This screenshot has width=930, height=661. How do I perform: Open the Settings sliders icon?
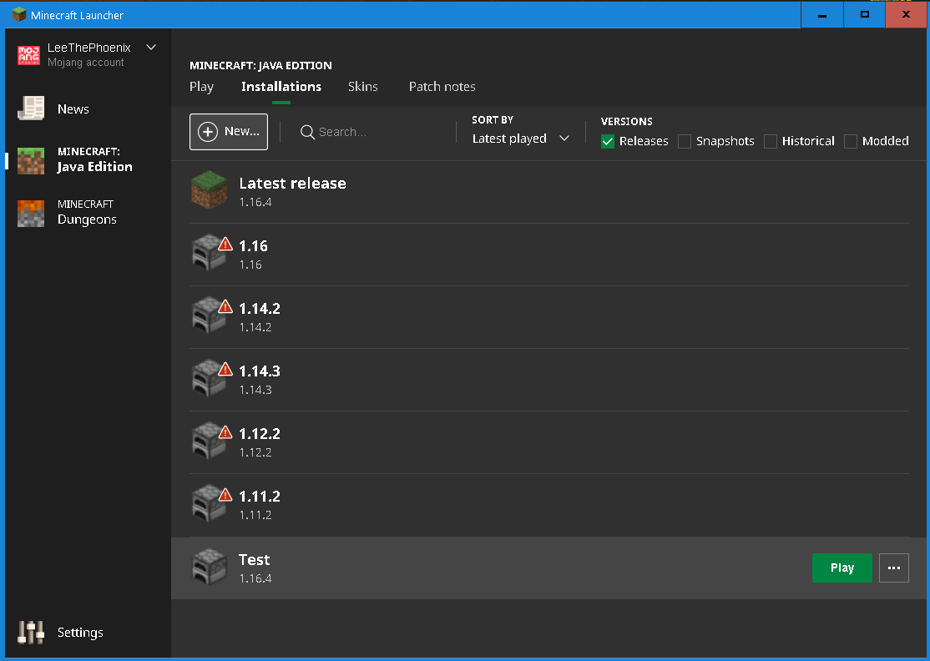click(31, 632)
